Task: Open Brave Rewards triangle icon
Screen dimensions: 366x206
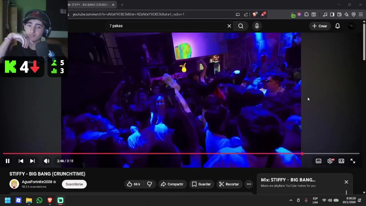Action: coord(263,14)
